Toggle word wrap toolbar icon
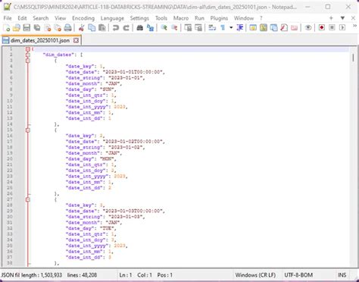This screenshot has height=282, width=359. pyautogui.click(x=212, y=27)
